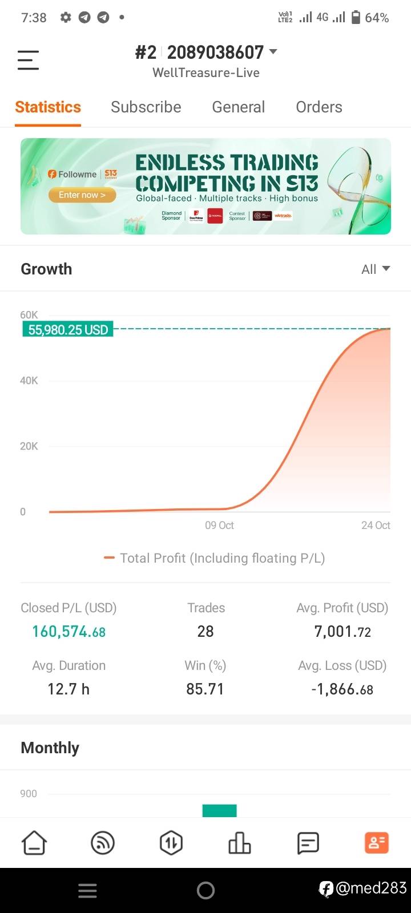Select the orange profile card icon
Screen dimensions: 411x913
click(x=377, y=843)
